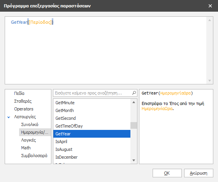This screenshot has width=218, height=182.
Task: Click function list scroll down arrow
Action: click(134, 160)
